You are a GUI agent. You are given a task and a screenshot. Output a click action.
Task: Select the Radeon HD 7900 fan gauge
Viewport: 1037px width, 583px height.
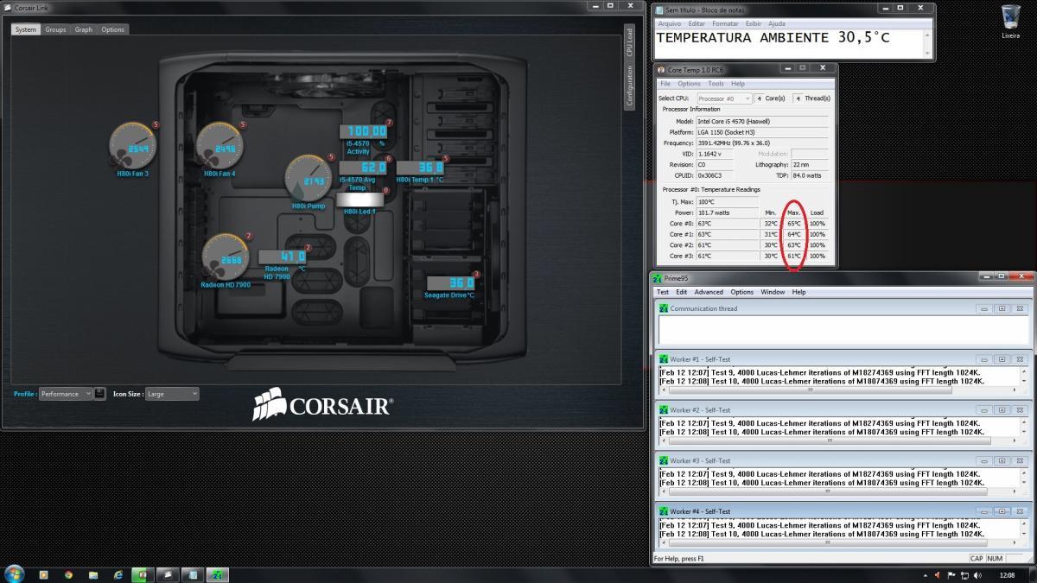[226, 257]
